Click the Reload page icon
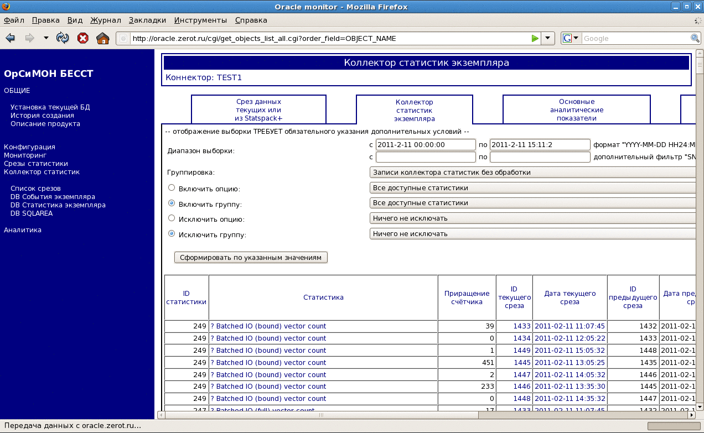Screen dimensions: 704x433 click(x=63, y=38)
